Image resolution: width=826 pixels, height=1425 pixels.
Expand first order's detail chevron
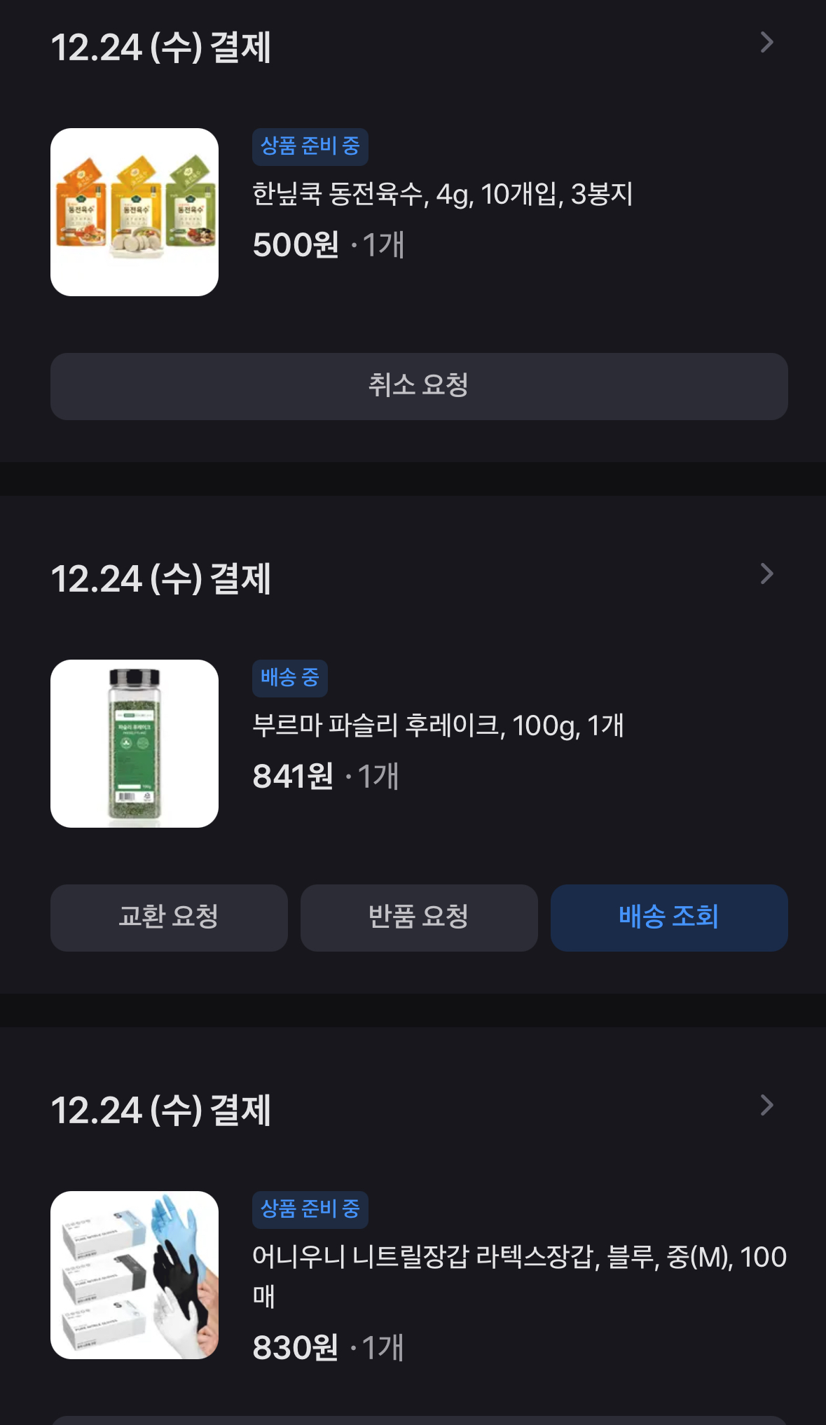point(766,43)
